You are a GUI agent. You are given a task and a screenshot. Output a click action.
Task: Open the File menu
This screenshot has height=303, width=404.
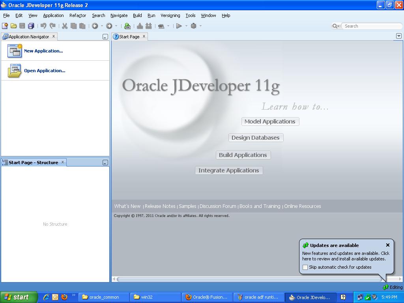(x=6, y=15)
